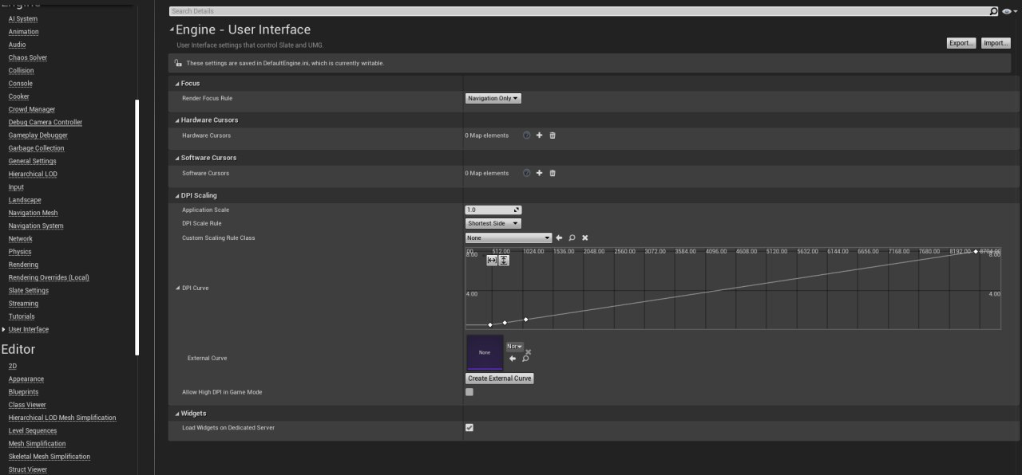The width and height of the screenshot is (1022, 475).
Task: Click the Export... button
Action: click(x=961, y=43)
